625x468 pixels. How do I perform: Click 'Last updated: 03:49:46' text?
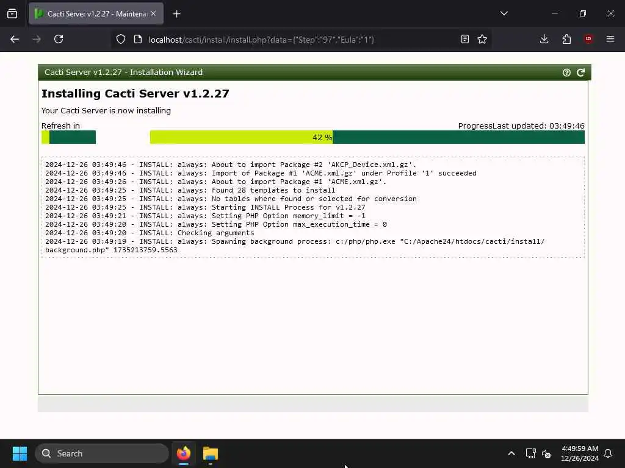[538, 126]
